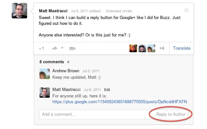This screenshot has height=129, width=207.
Task: Show all +6 people who plussed
Action: 162,48
